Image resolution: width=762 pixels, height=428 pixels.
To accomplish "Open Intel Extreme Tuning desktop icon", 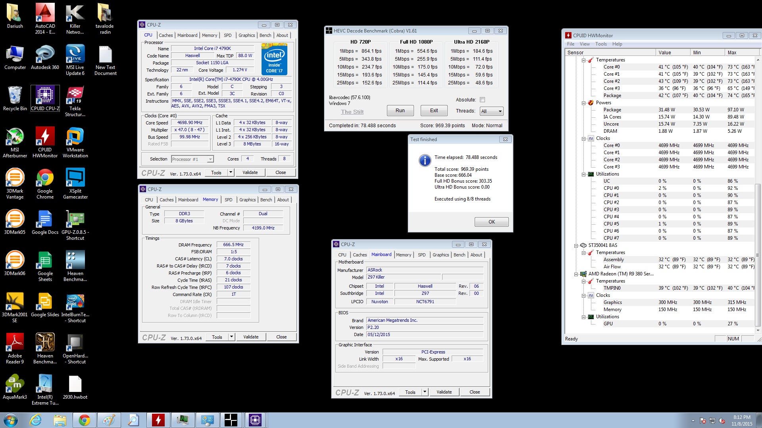I will [x=45, y=390].
